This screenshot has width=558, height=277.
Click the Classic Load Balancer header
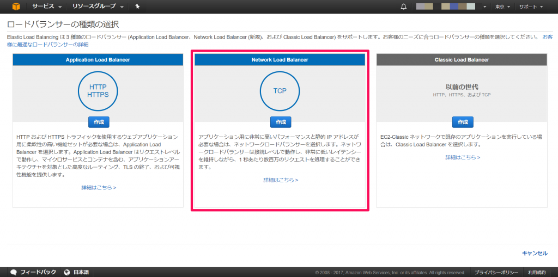pyautogui.click(x=462, y=60)
